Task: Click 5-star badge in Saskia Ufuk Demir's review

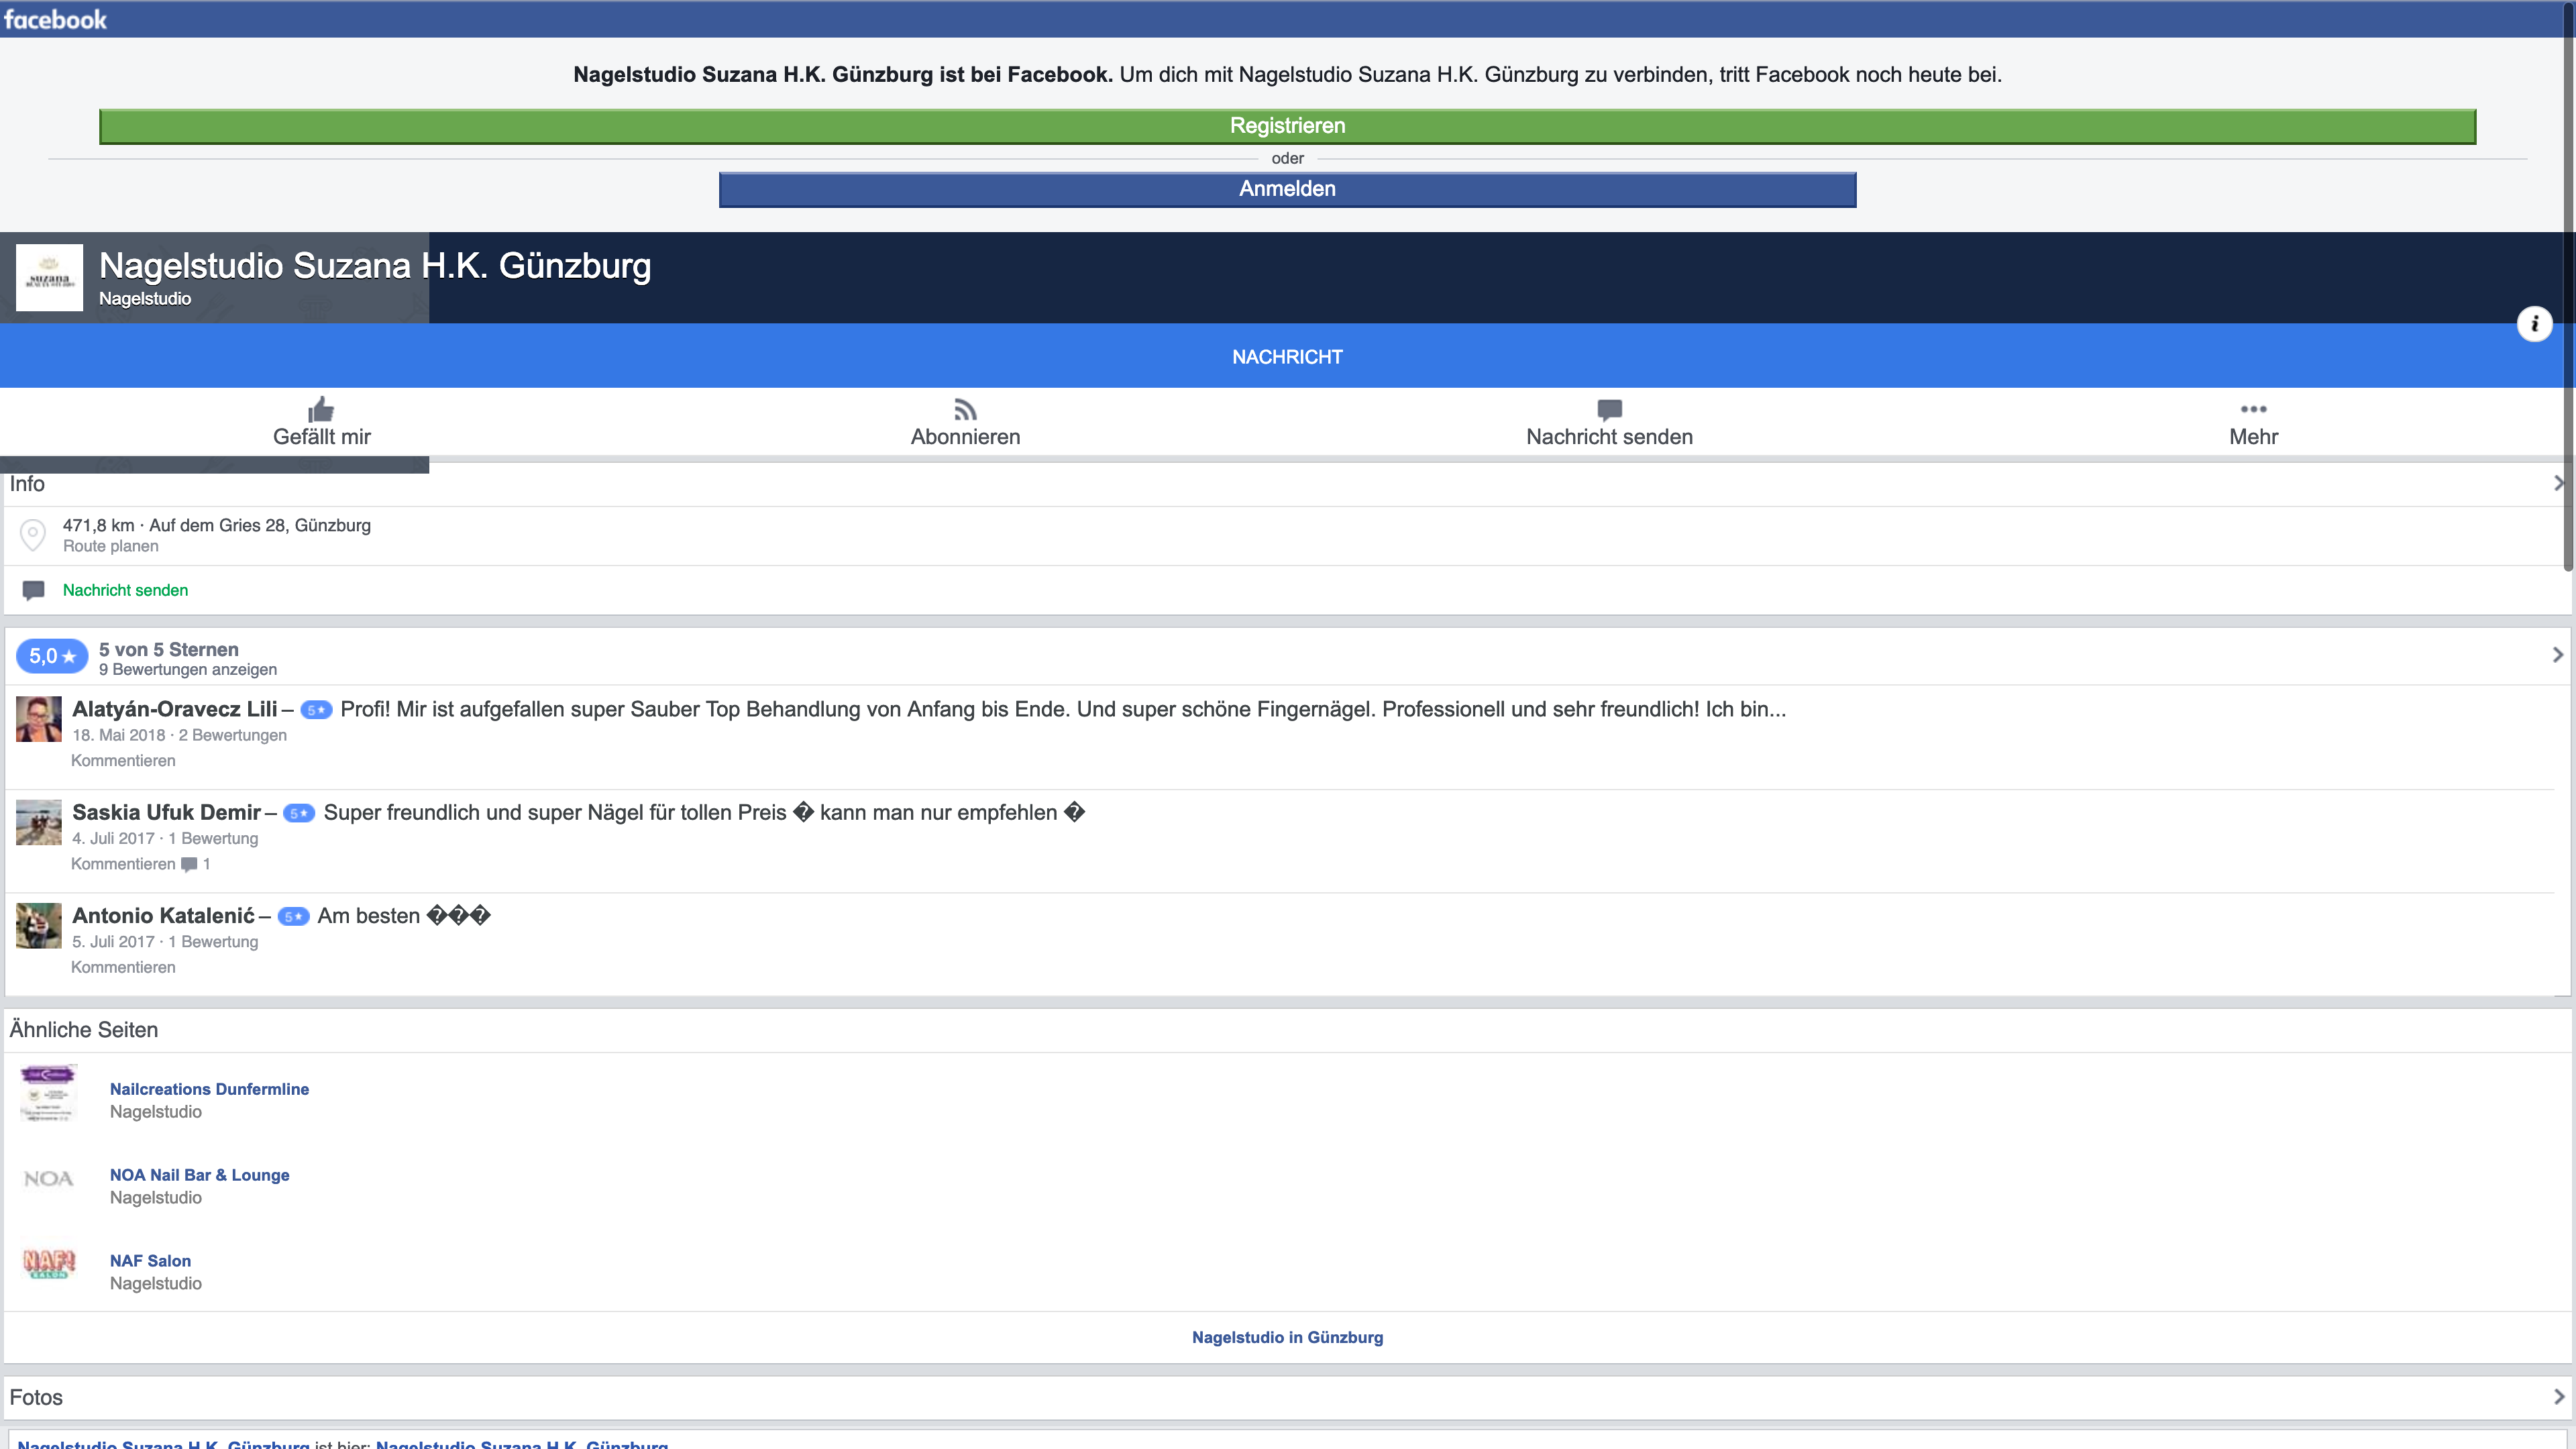Action: 299,813
